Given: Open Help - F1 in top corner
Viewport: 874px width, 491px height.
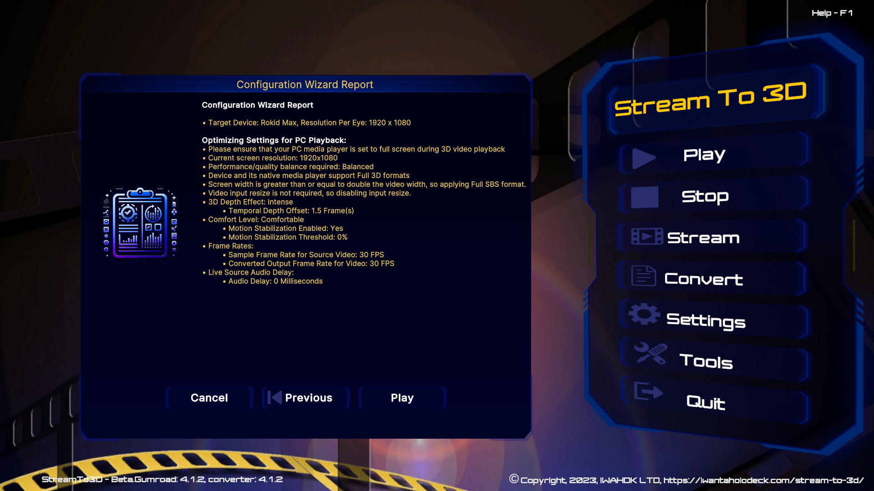Looking at the screenshot, I should coord(832,13).
